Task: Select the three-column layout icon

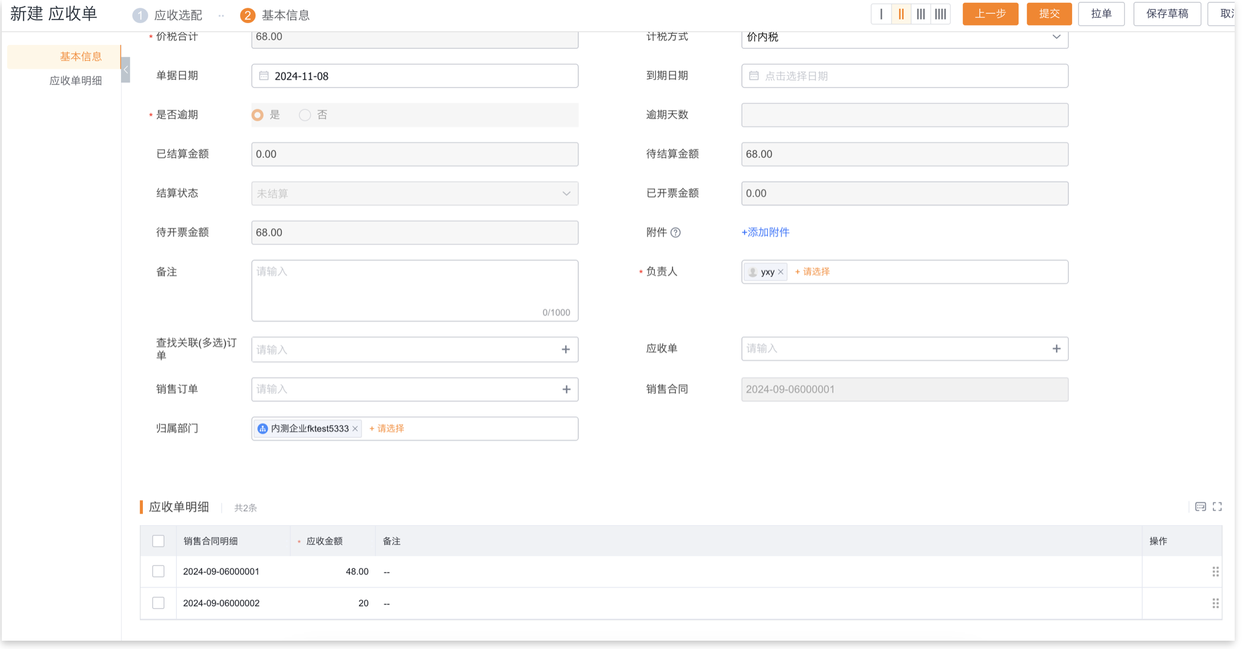Action: tap(920, 14)
